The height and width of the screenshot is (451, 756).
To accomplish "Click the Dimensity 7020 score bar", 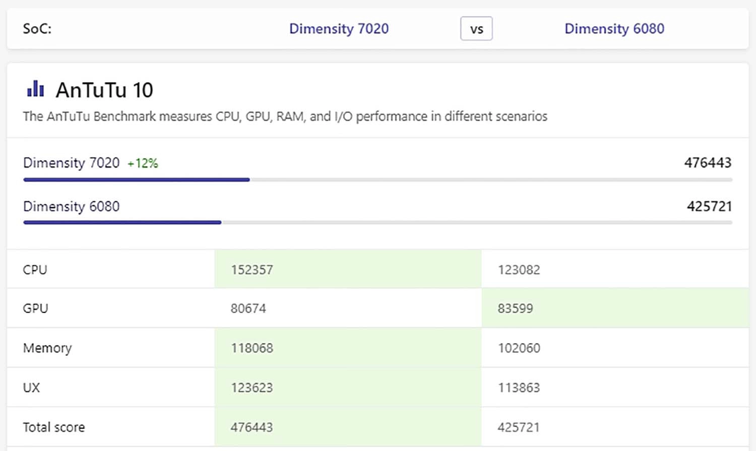I will [x=377, y=179].
